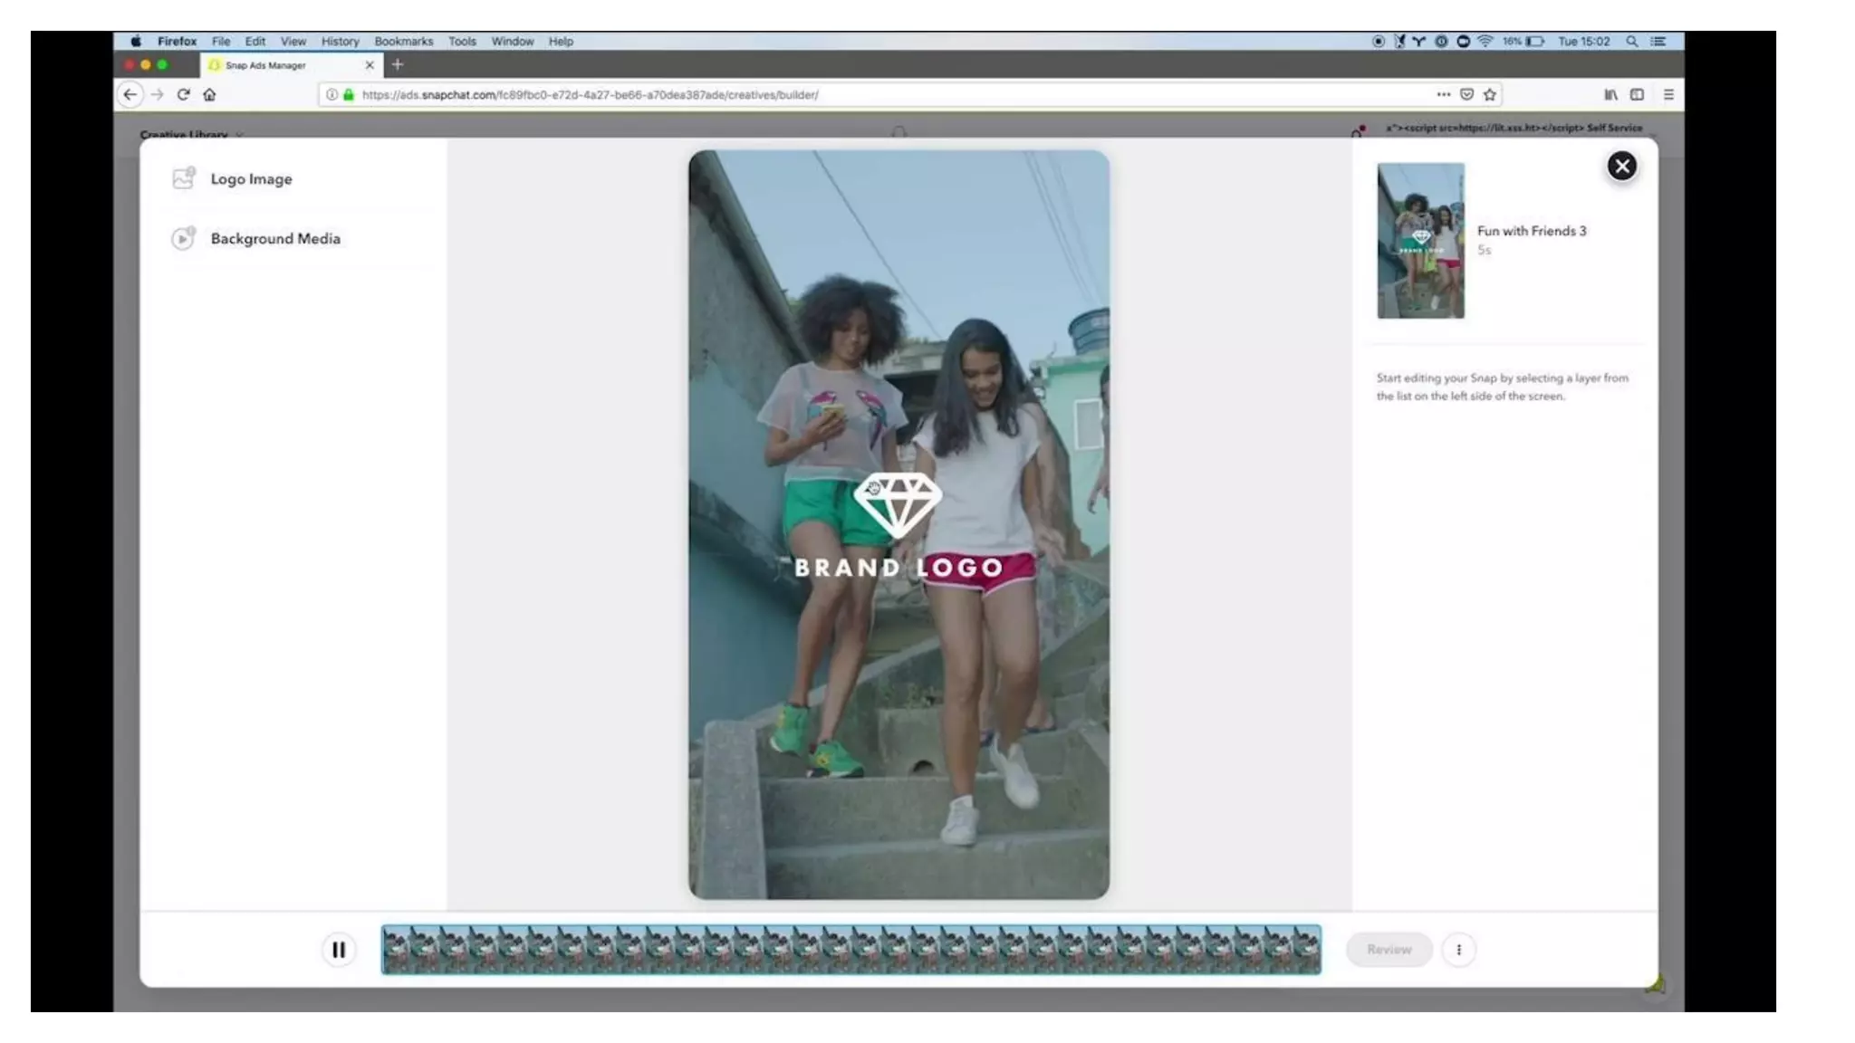Viewport: 1855px width, 1043px height.
Task: Click the Background Media layer icon
Action: [184, 238]
